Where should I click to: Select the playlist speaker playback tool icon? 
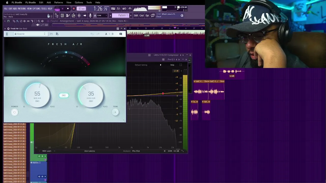[x=43, y=21]
